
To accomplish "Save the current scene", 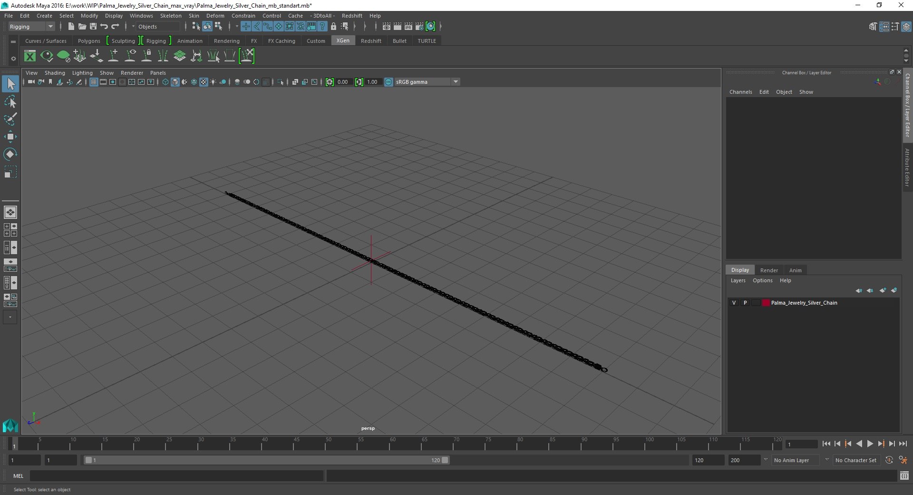I will click(93, 27).
